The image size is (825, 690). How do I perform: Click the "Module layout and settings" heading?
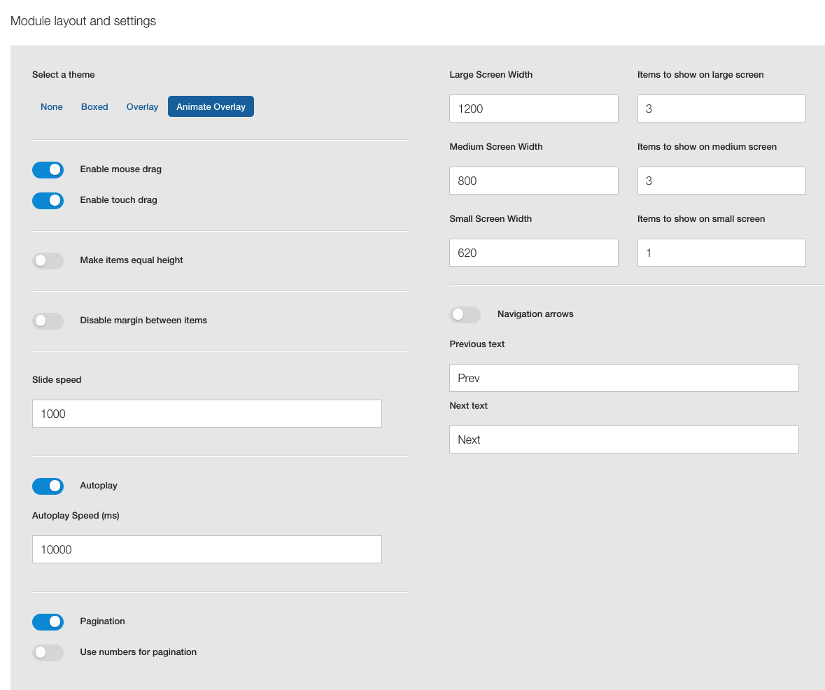83,21
